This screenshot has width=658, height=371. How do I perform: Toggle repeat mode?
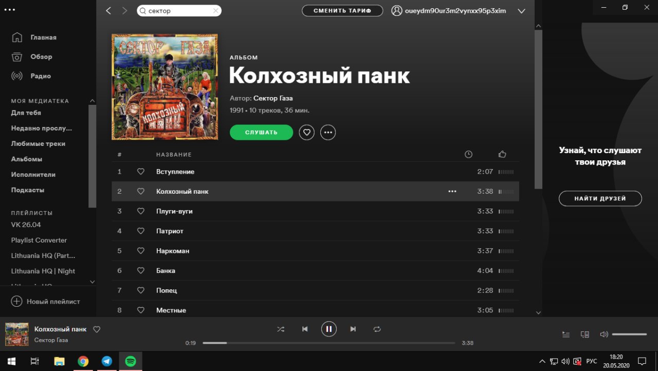377,329
